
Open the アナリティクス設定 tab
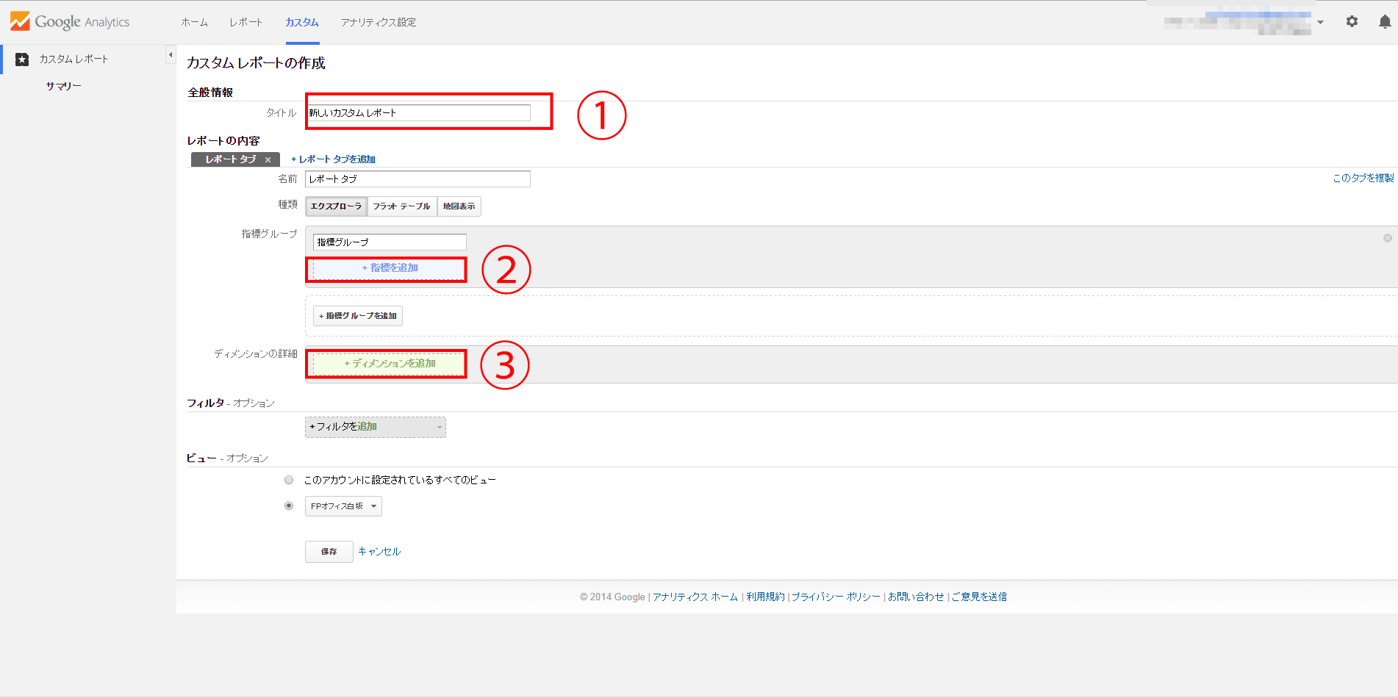click(378, 22)
